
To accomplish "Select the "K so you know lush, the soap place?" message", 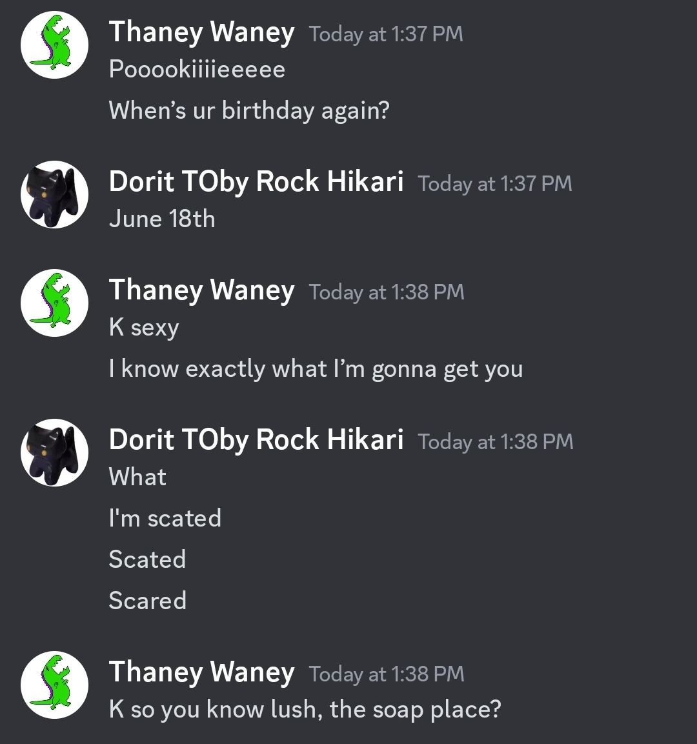I will 305,709.
